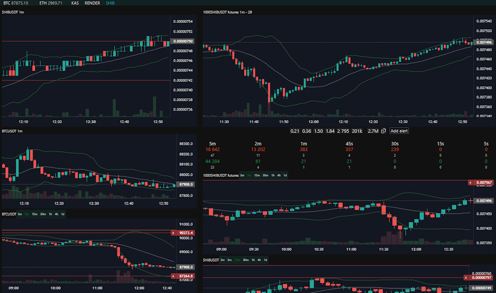Choose 5m on the 1000SHIBUSDT futures chart
496x293 pixels.
249,175
